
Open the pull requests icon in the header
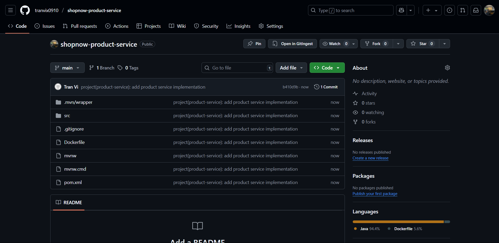click(x=463, y=10)
